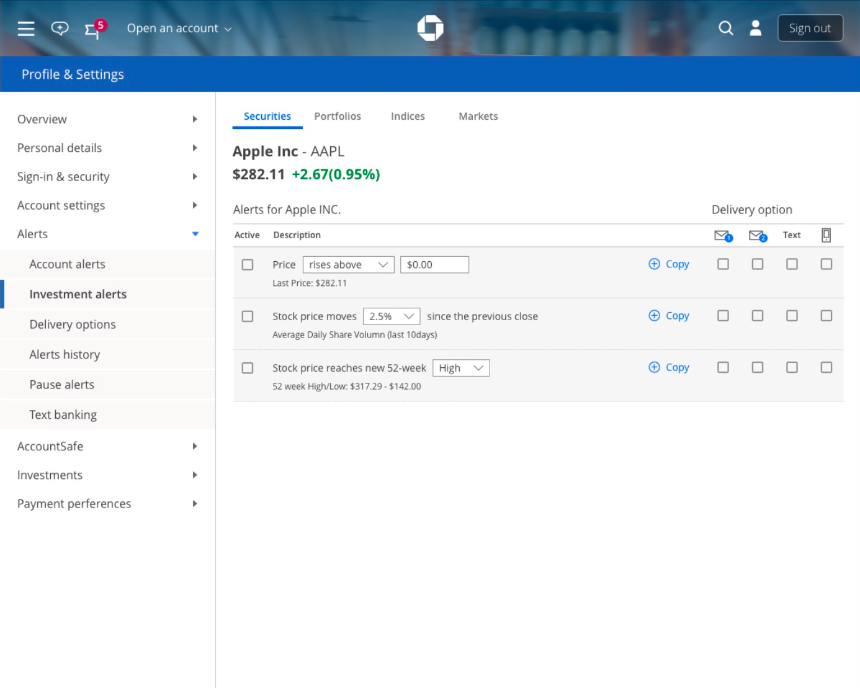Open the hamburger main menu
The height and width of the screenshot is (688, 860).
[x=26, y=29]
